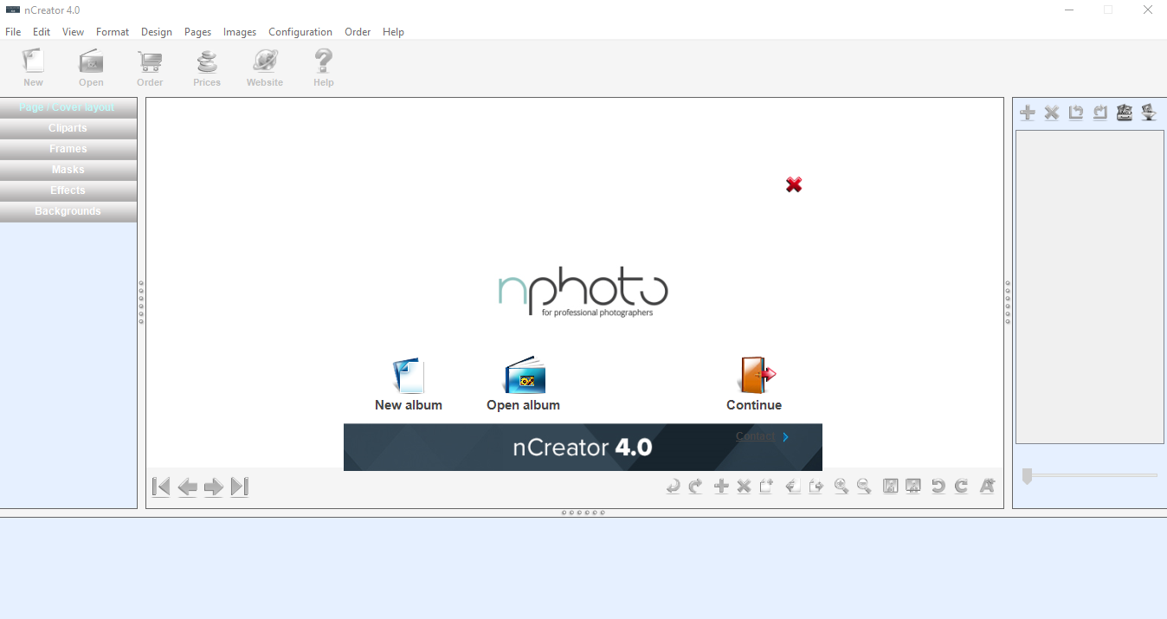Click the redo arrow in bottom toolbar
Image resolution: width=1167 pixels, height=619 pixels.
[x=695, y=487]
